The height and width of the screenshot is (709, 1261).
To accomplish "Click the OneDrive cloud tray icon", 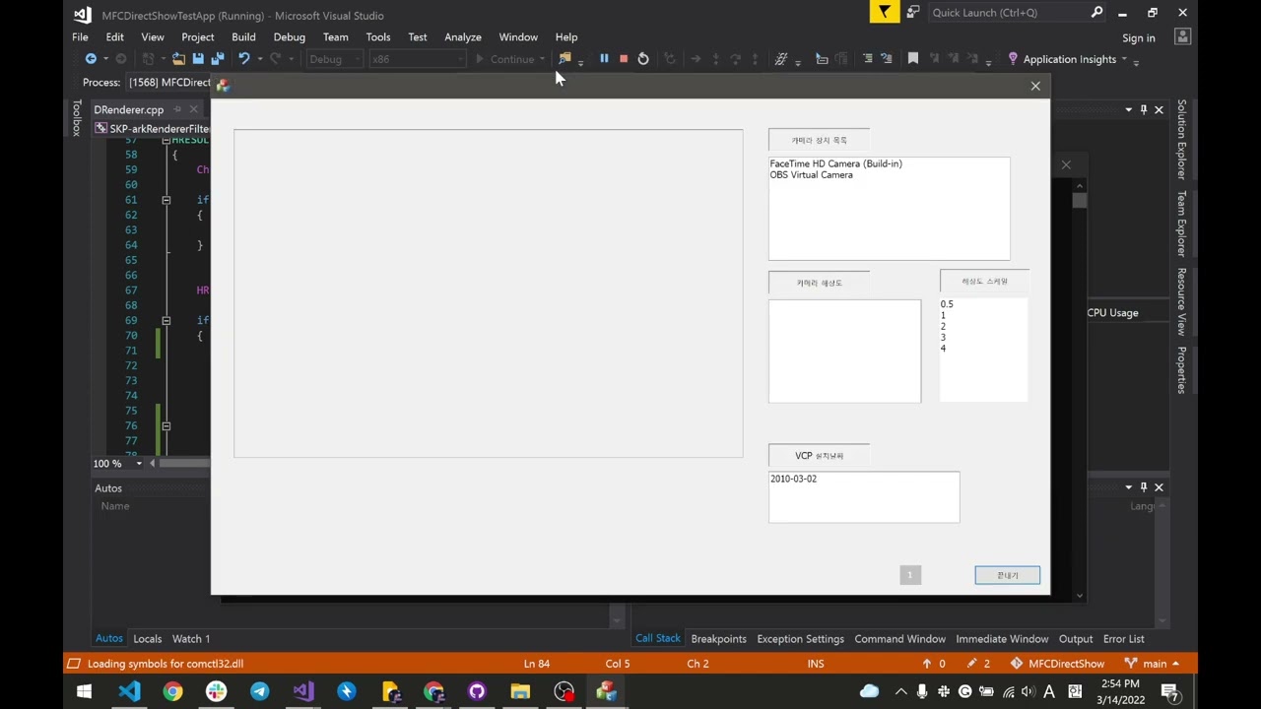I will coord(869,691).
